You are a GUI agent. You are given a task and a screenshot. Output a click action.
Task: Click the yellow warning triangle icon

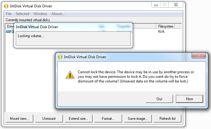pyautogui.click(x=70, y=75)
